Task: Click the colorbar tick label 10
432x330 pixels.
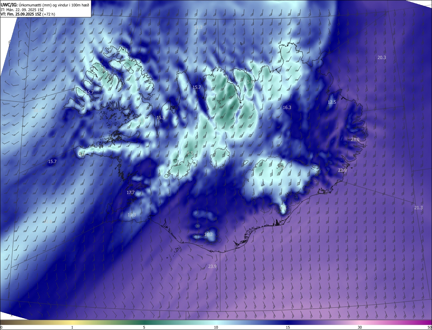Action: (x=216, y=327)
